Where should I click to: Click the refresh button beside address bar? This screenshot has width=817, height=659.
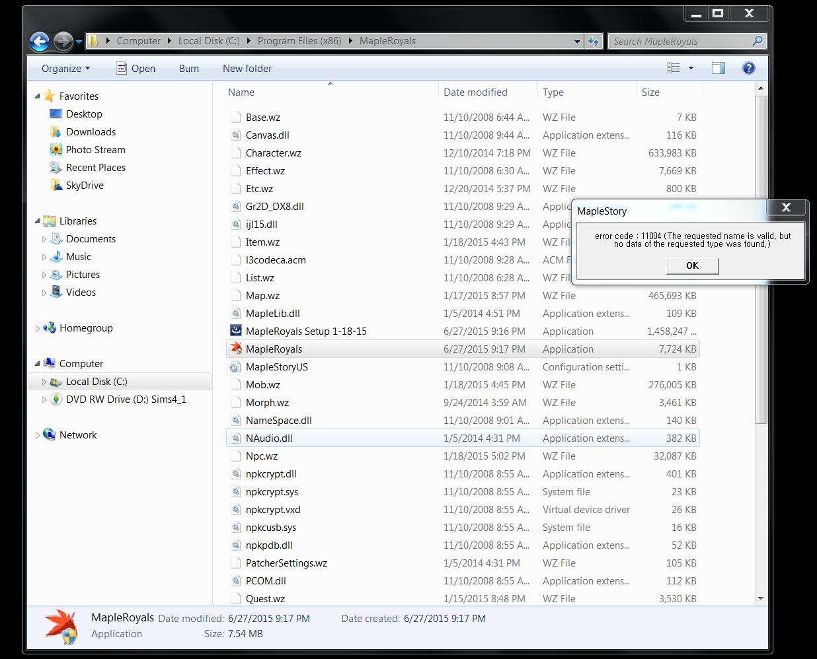pyautogui.click(x=594, y=41)
